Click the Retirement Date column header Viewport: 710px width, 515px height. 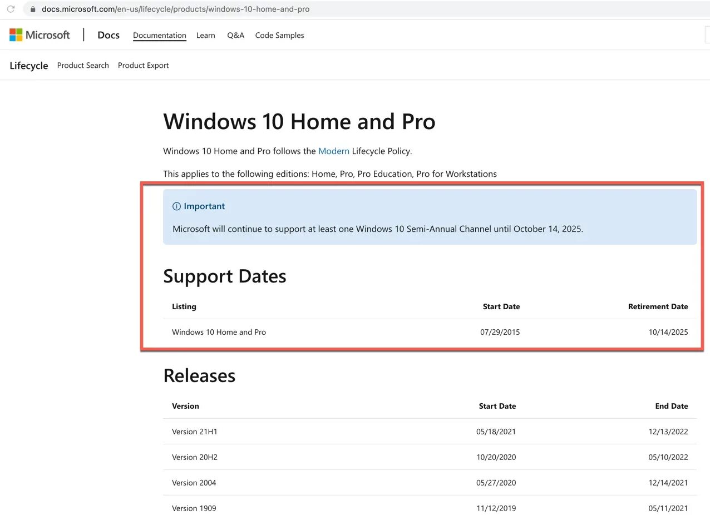click(x=658, y=306)
